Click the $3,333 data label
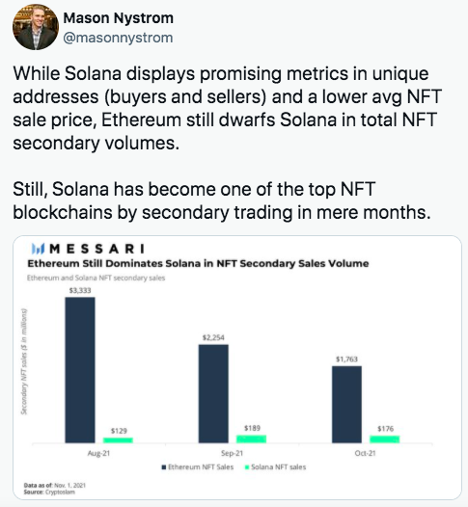Image resolution: width=468 pixels, height=507 pixels. click(x=80, y=291)
